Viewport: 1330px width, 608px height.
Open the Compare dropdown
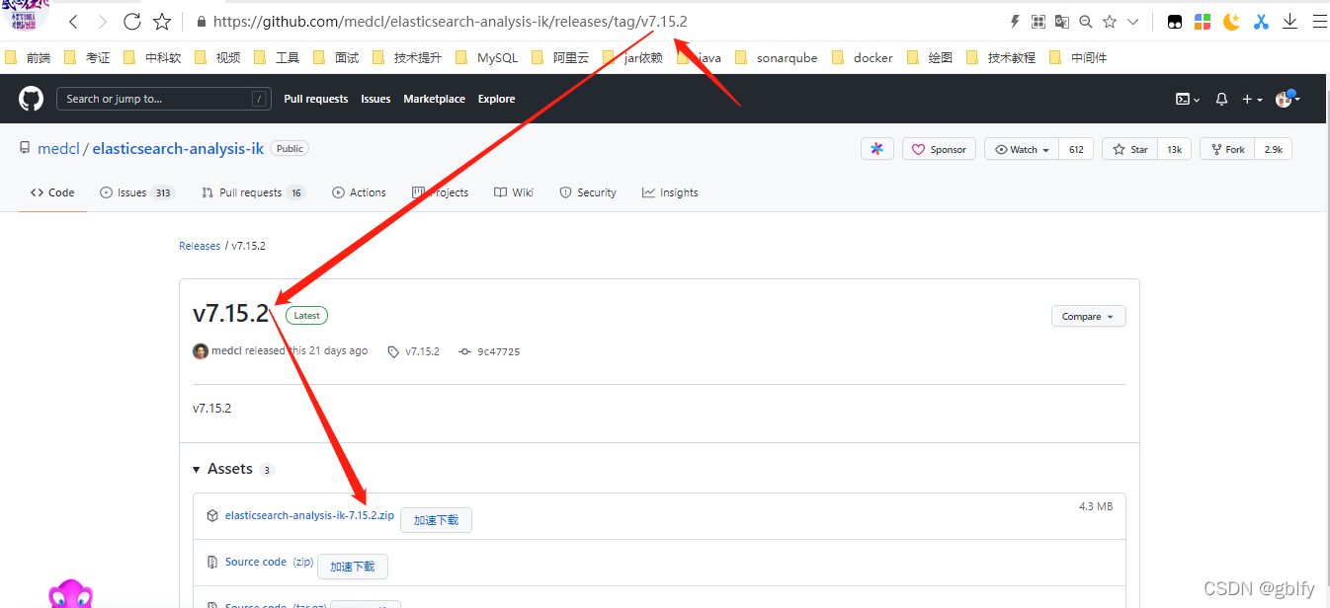click(x=1088, y=316)
